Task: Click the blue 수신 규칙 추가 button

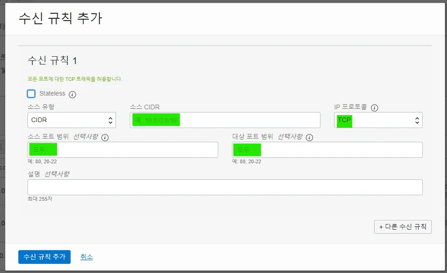Action: 44,257
